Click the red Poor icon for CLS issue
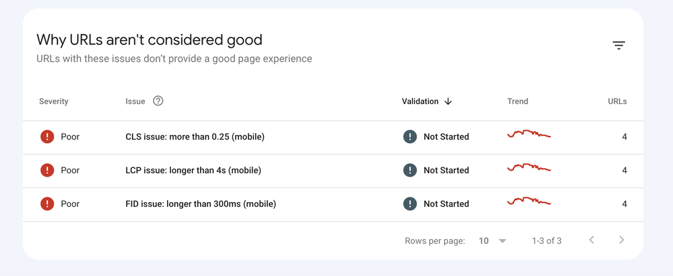 [x=47, y=137]
